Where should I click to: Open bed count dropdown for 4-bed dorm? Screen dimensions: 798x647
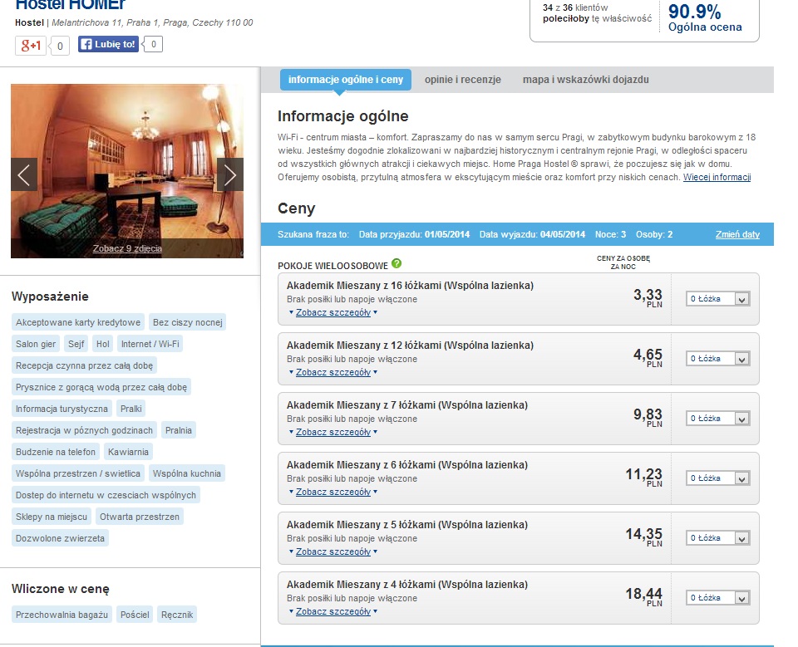click(x=717, y=598)
